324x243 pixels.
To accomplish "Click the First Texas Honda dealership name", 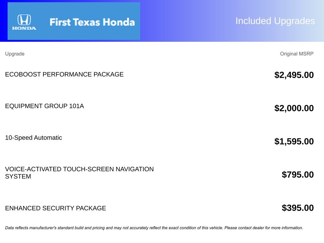I will tap(92, 22).
